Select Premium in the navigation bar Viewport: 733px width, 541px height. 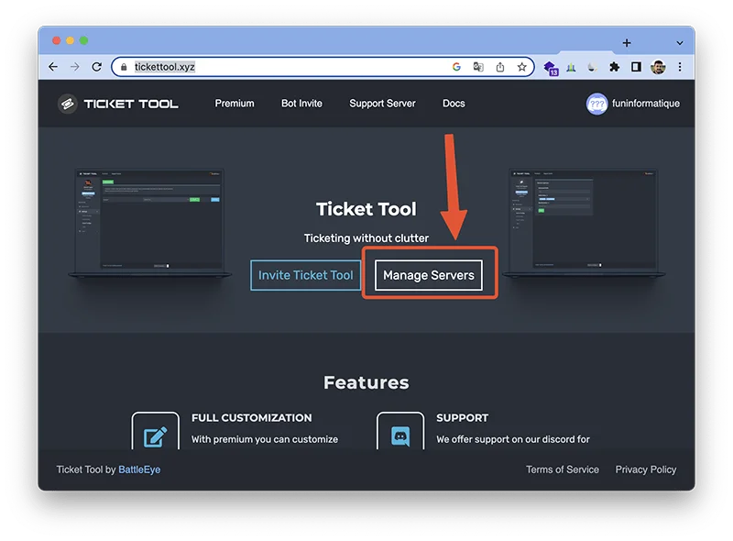(x=235, y=104)
